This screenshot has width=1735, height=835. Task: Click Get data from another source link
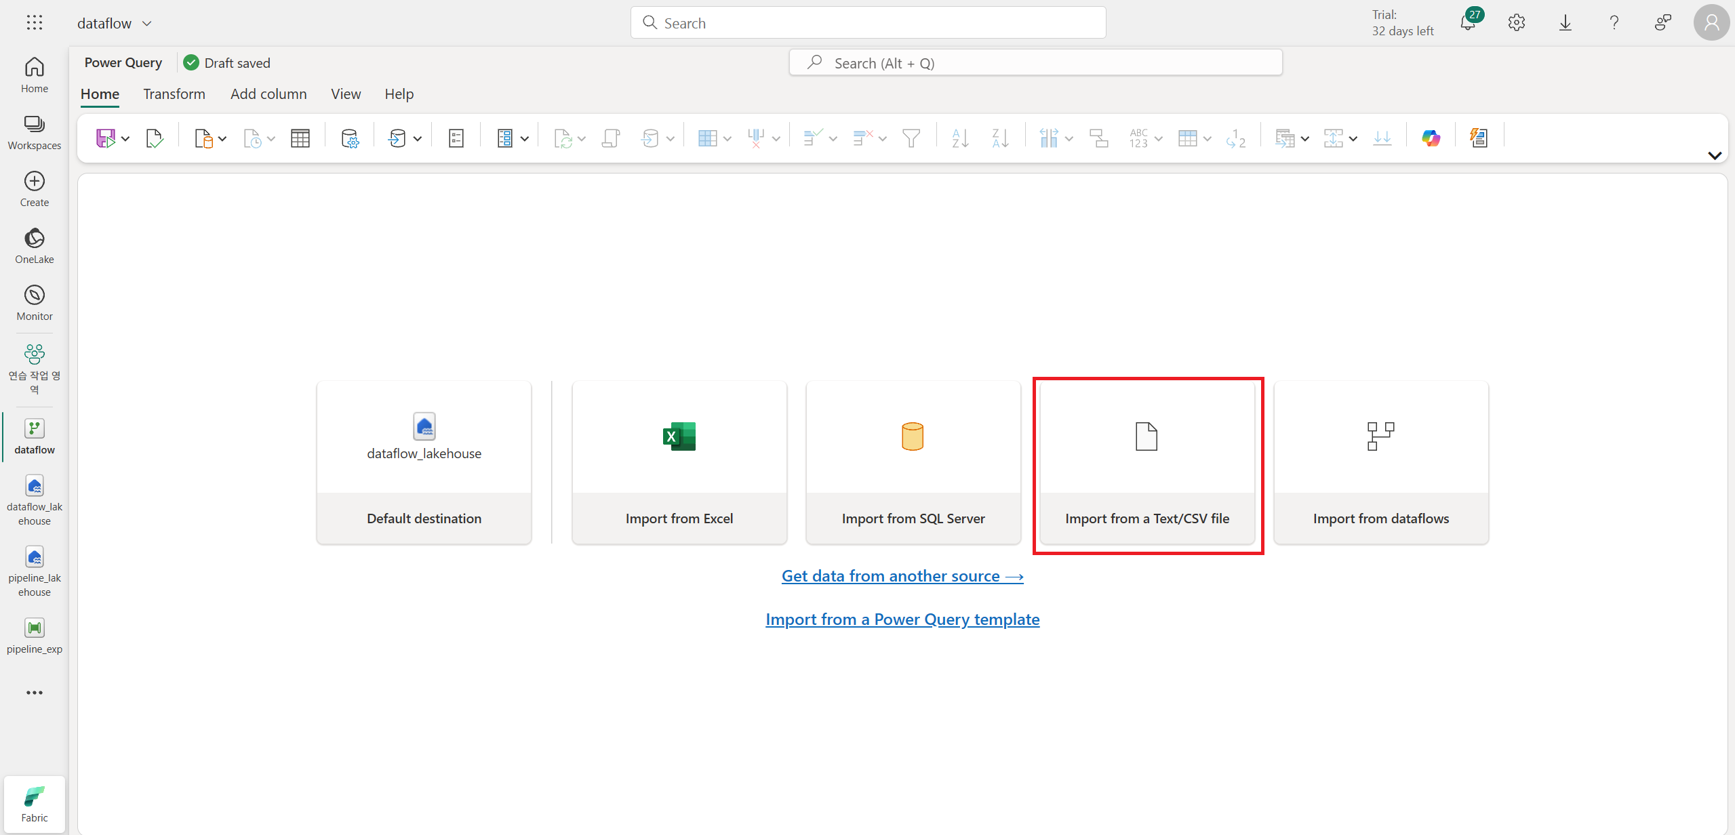pos(902,576)
